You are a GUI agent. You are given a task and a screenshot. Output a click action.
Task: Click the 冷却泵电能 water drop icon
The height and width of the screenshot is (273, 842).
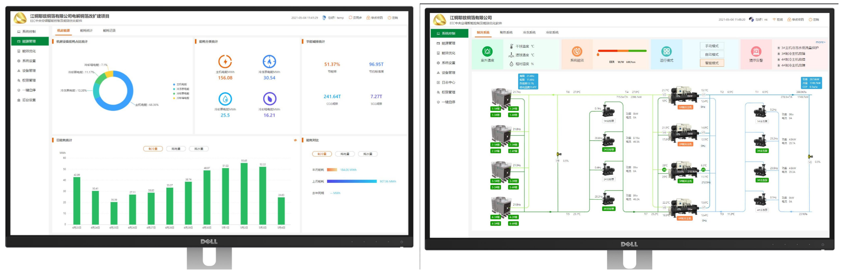click(225, 99)
